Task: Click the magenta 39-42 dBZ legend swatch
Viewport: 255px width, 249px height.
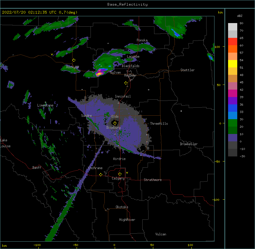Action: (x=233, y=93)
